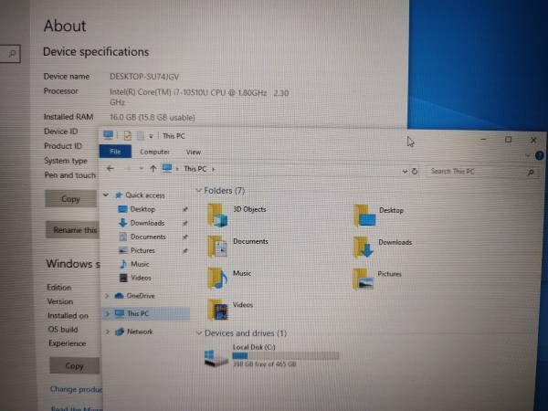Click the pin icon beside Downloads in Quick access
Viewport: 548px width, 411px height.
coord(185,223)
